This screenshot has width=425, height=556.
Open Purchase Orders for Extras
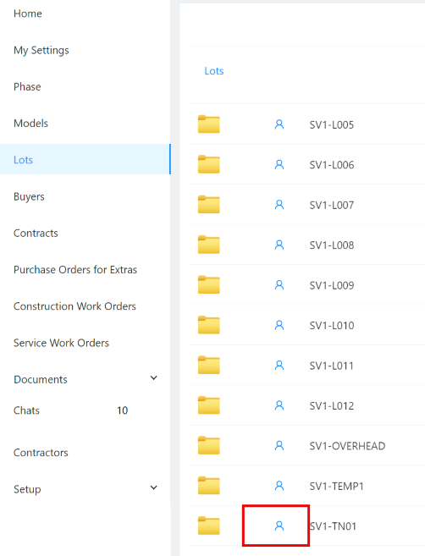click(75, 269)
